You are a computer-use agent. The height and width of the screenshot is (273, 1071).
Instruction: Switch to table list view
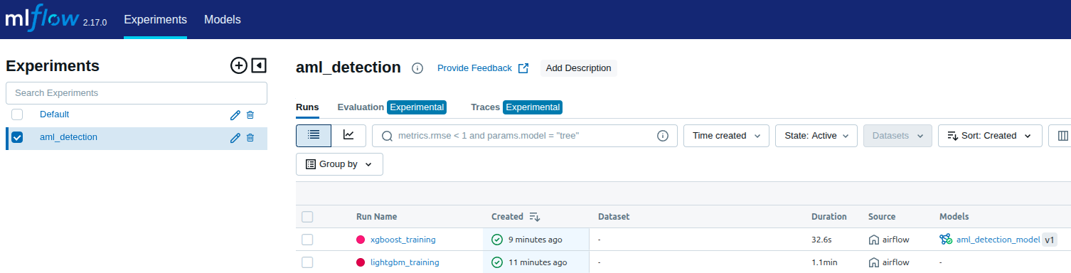tap(314, 135)
